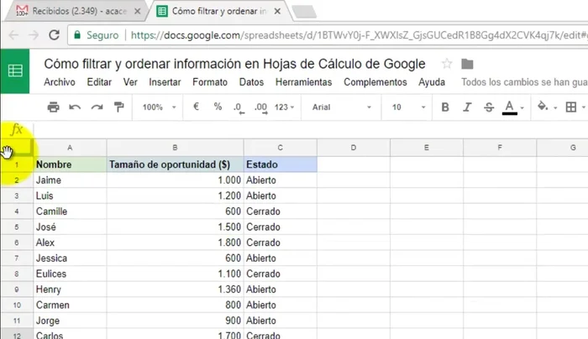The width and height of the screenshot is (588, 339).
Task: Open the Herramientas menu
Action: [304, 82]
